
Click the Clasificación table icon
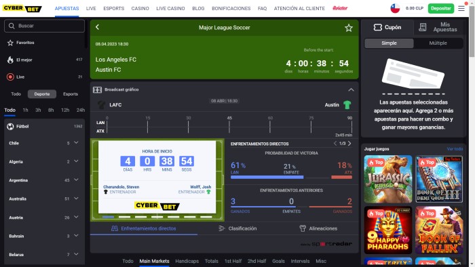tap(222, 228)
